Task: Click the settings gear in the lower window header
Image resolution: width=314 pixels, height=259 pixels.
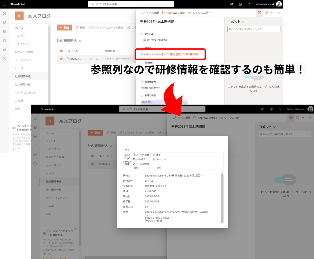Action: (272, 109)
